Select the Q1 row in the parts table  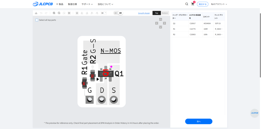coord(198,23)
